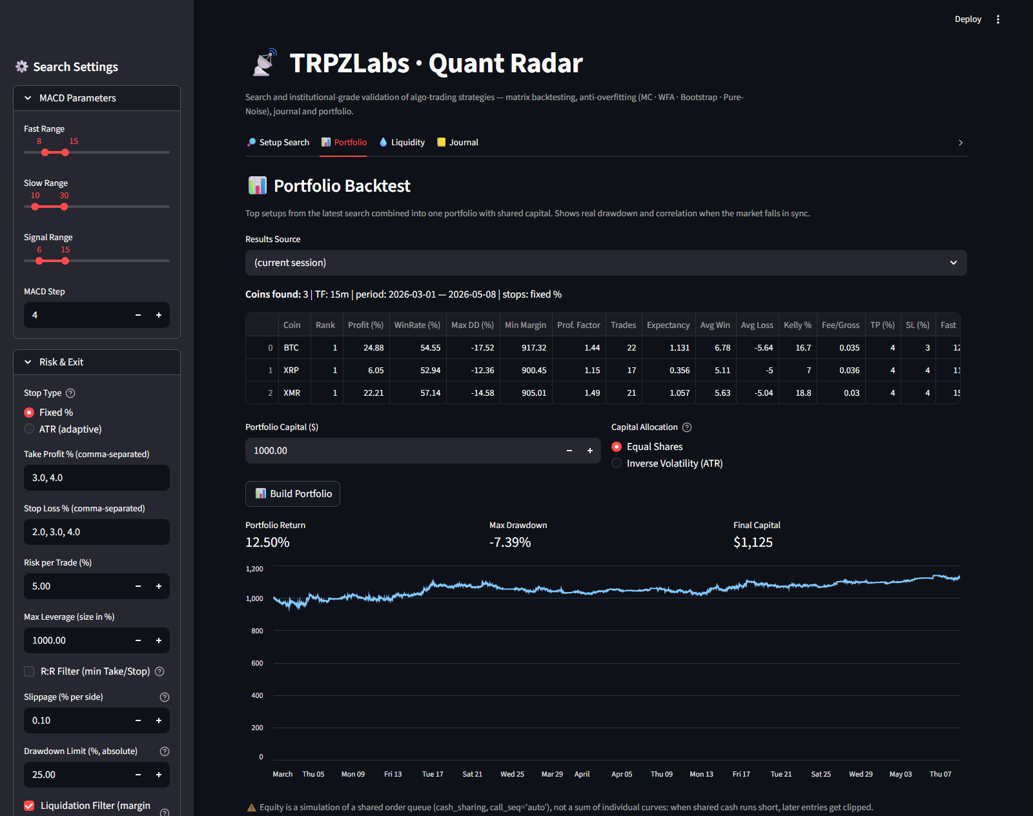Sort table by Profit (%) column header

coord(365,325)
